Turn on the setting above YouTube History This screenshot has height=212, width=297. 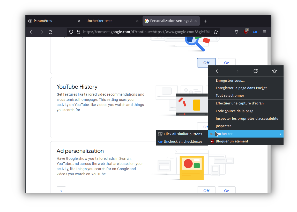[x=227, y=62]
